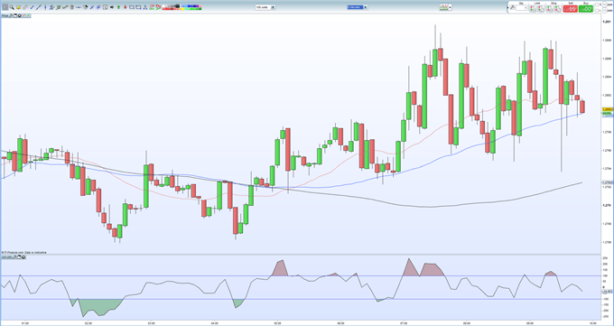Click the CCI indicator panel label
Image resolution: width=614 pixels, height=326 pixels.
point(6,257)
